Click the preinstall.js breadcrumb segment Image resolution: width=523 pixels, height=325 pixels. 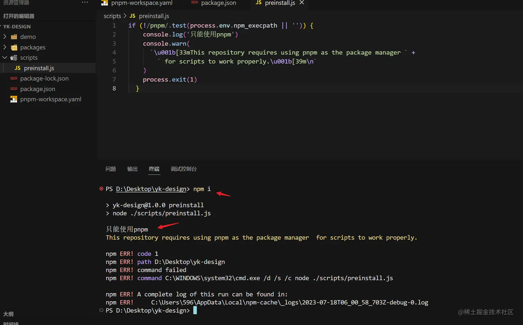pyautogui.click(x=154, y=16)
